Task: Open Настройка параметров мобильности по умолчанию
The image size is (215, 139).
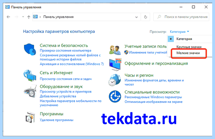Action: click(71, 103)
